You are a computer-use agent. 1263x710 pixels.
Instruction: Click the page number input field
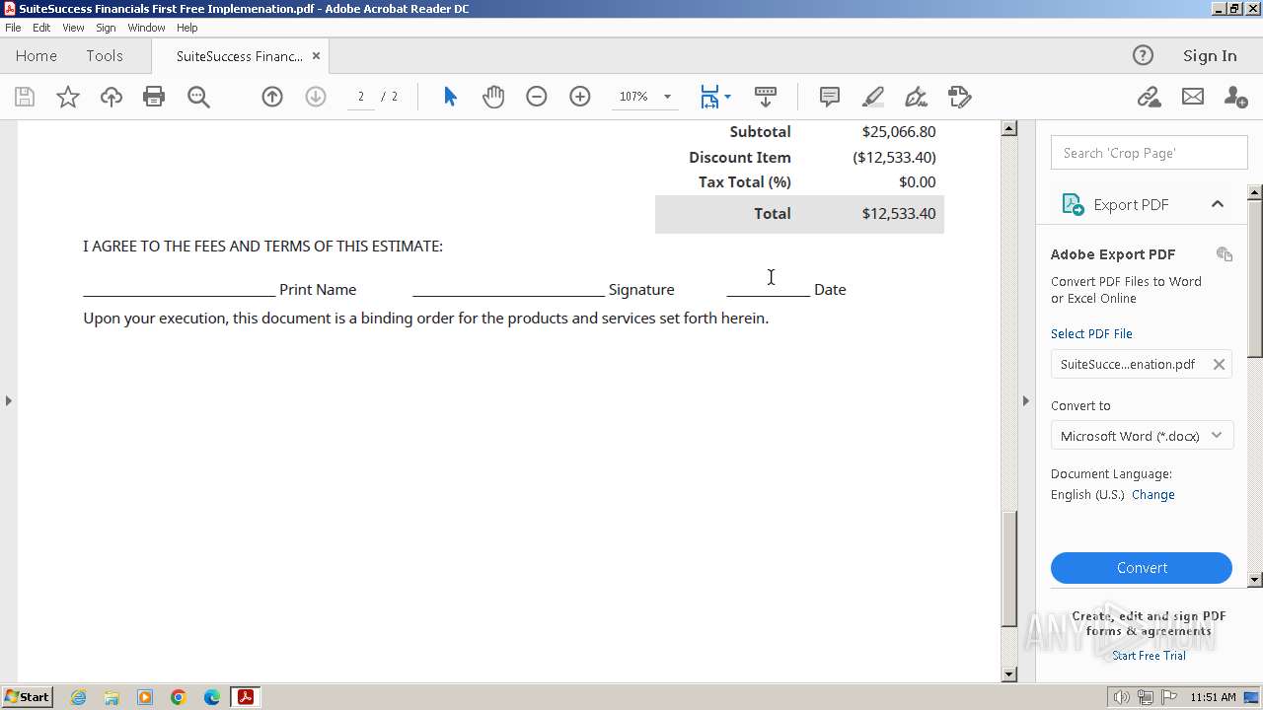(x=361, y=97)
